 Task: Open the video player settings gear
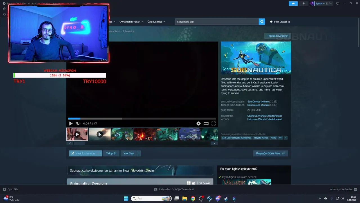click(199, 123)
